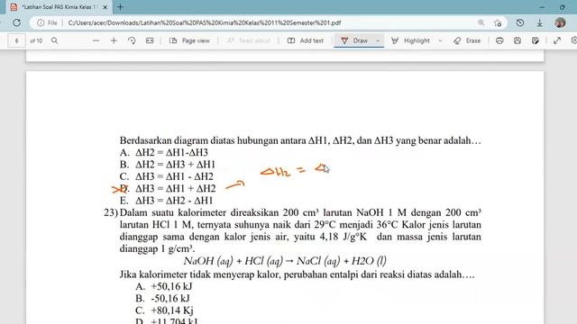Image resolution: width=577 pixels, height=324 pixels.
Task: Click the Save as icon
Action: (x=535, y=40)
